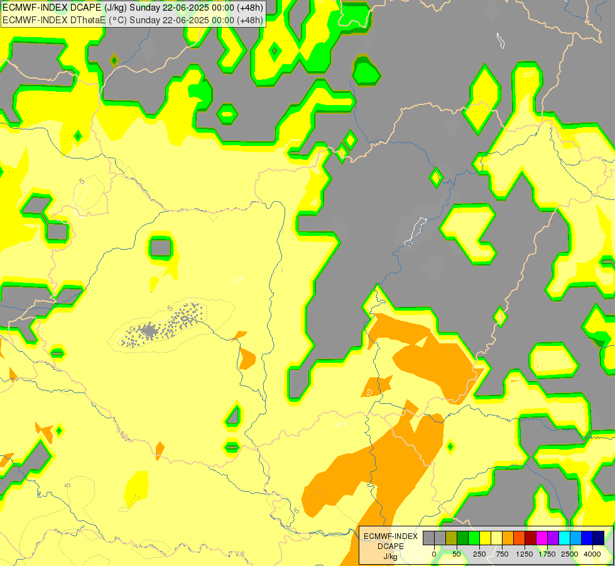
Task: Click the dark red legend swatch
Action: [x=530, y=538]
